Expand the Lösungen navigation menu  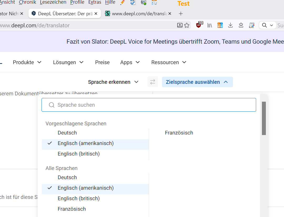[x=68, y=62]
